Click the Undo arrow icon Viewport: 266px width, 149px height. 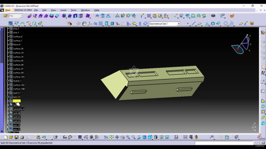tap(44, 137)
